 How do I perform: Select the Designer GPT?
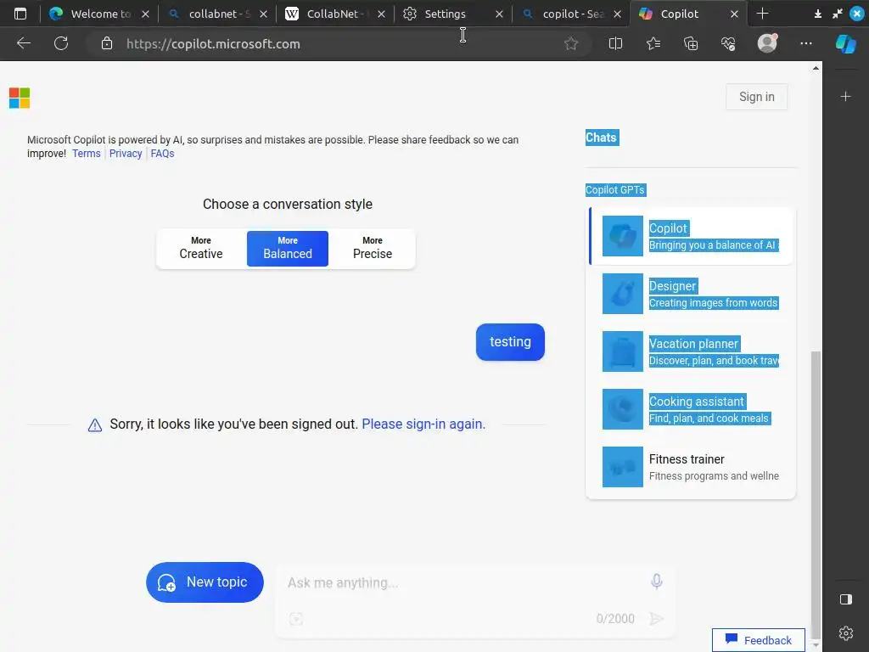[691, 294]
